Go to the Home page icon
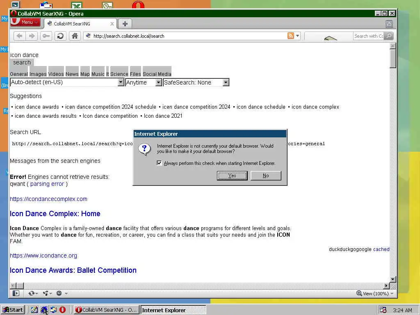This screenshot has width=420, height=315. click(x=75, y=36)
